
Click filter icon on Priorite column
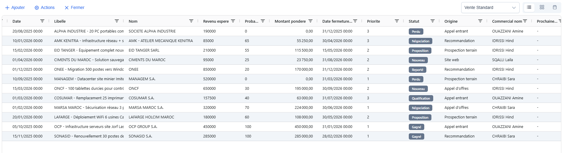click(397, 21)
